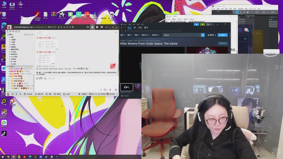283x159 pixels.
Task: Click the 社区中心 button on game page
Action: click(223, 43)
